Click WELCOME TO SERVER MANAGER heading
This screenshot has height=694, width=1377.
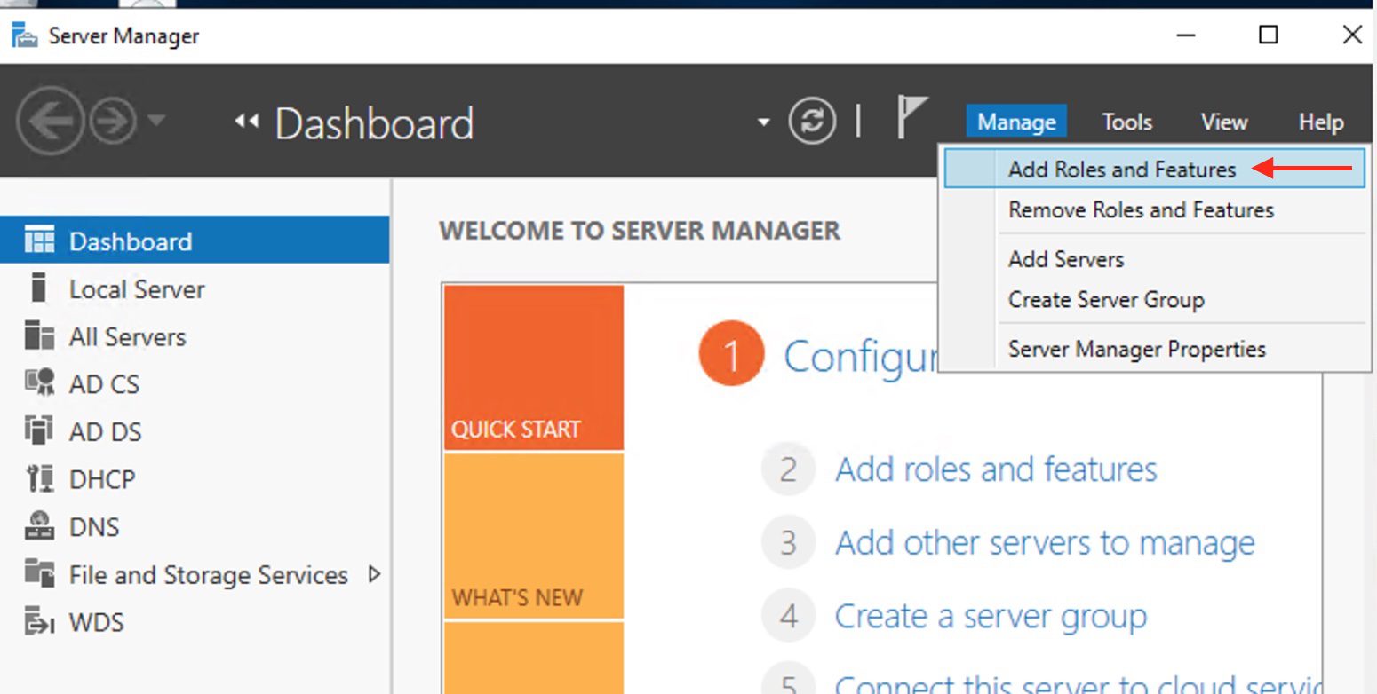[x=640, y=231]
